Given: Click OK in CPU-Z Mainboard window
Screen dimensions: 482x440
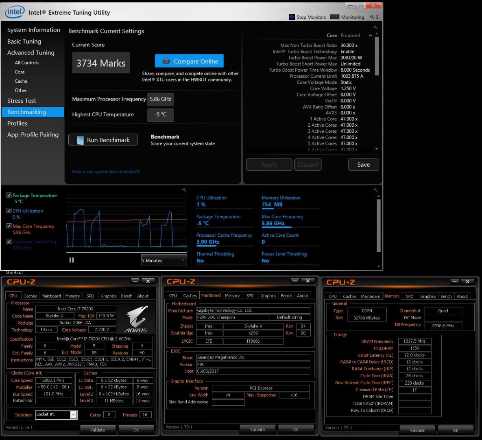Looking at the screenshot, I should 296,429.
